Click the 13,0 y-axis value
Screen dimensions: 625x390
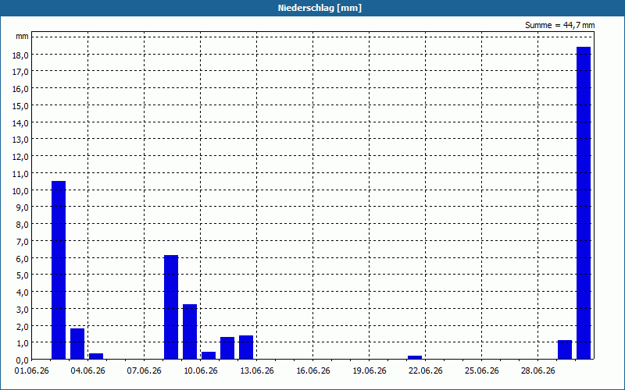pyautogui.click(x=20, y=140)
